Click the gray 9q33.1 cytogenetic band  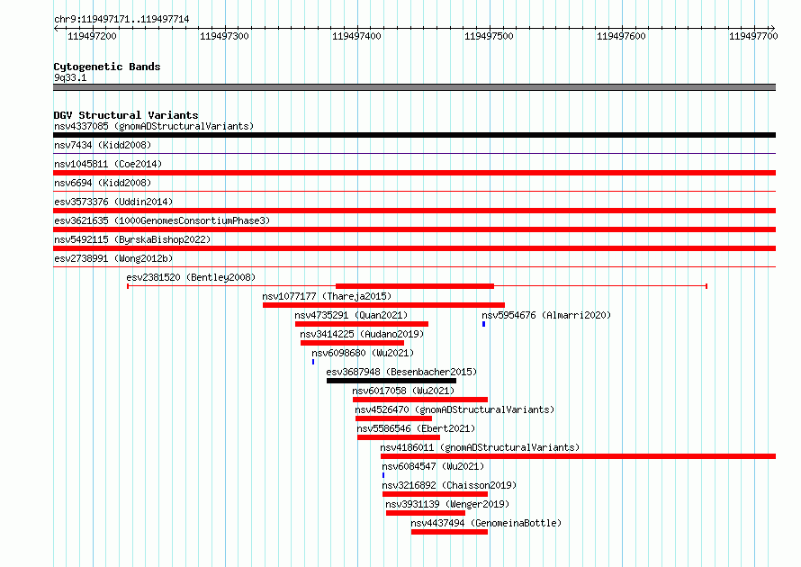[414, 87]
